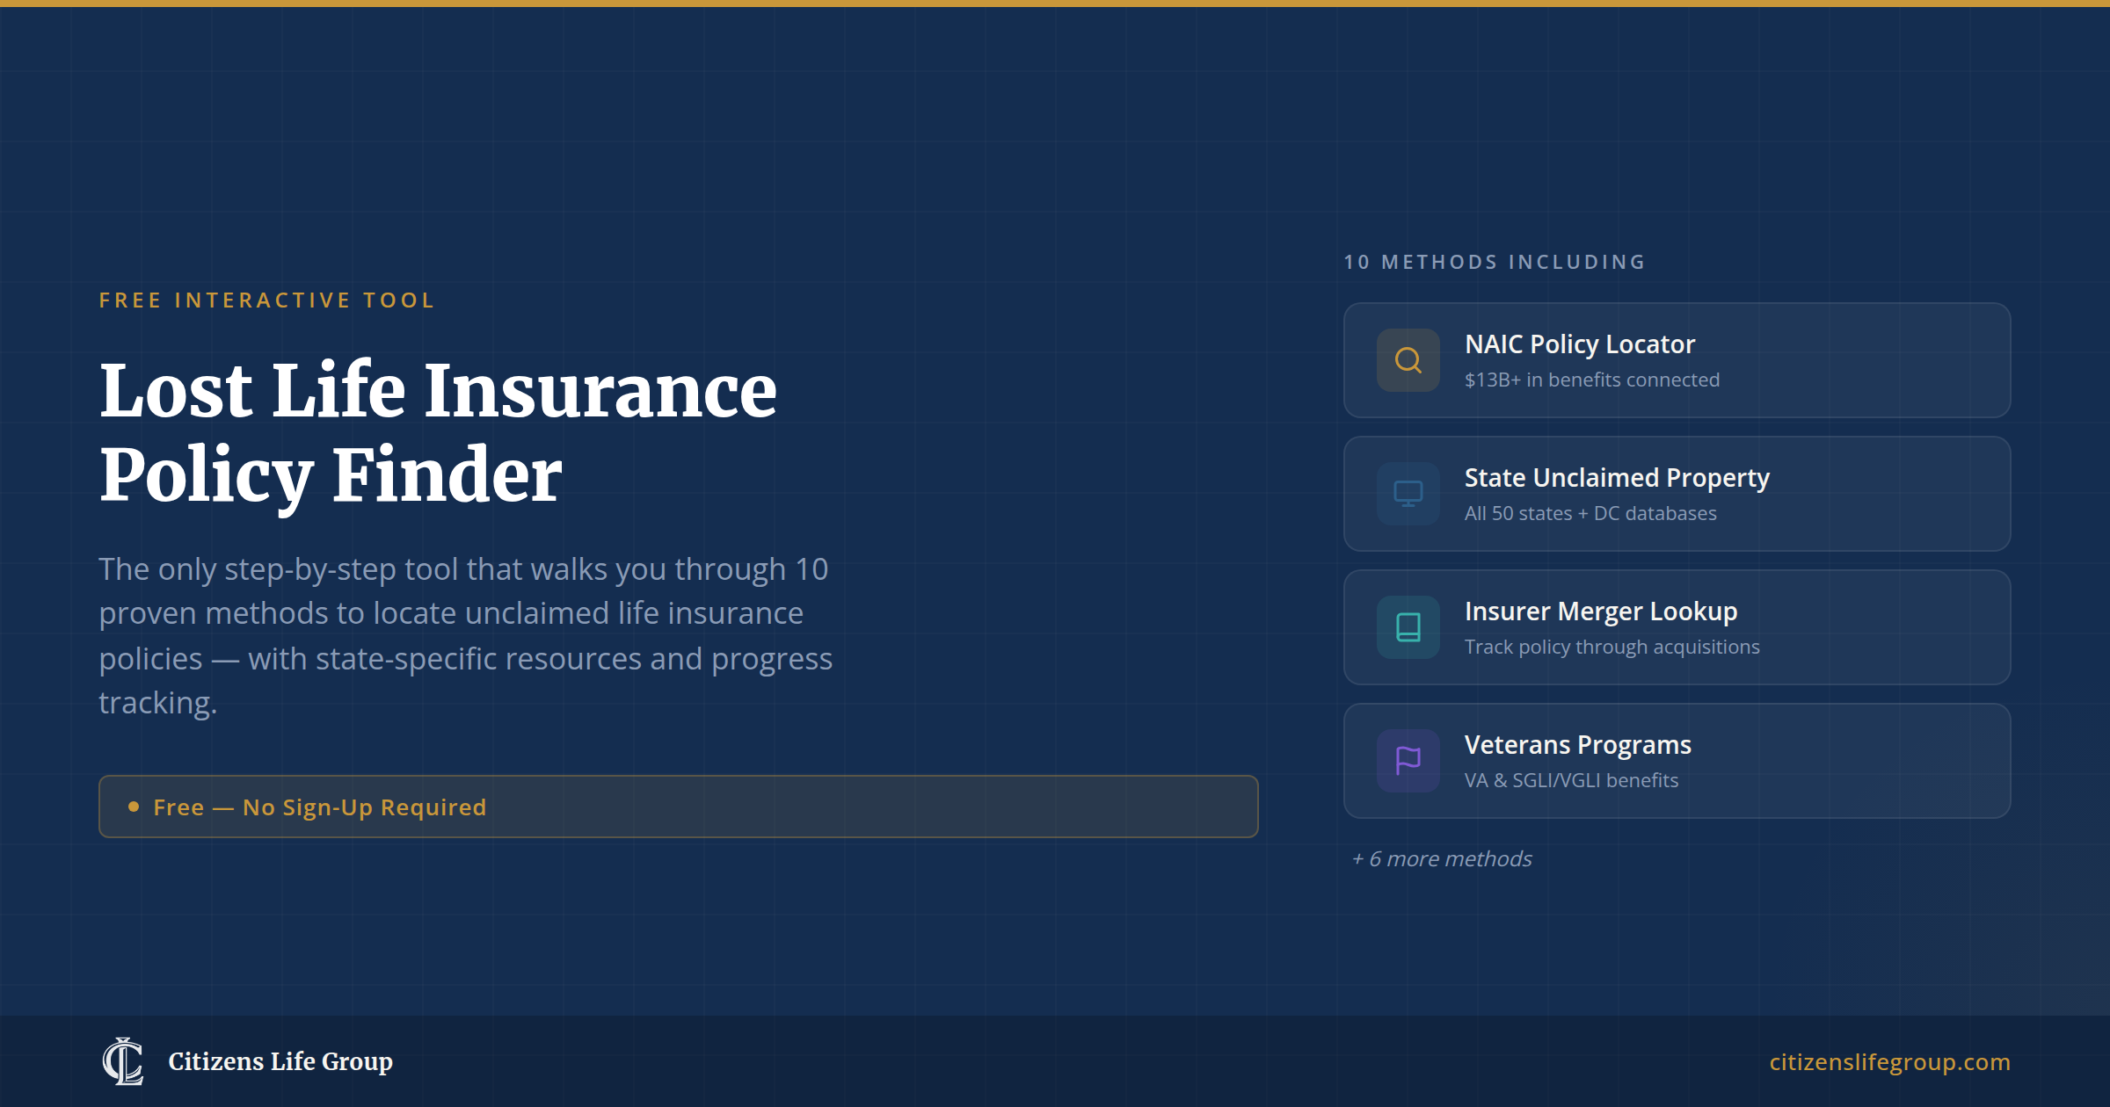
Task: Click All 50 states + DC databases text
Action: coord(1590,513)
